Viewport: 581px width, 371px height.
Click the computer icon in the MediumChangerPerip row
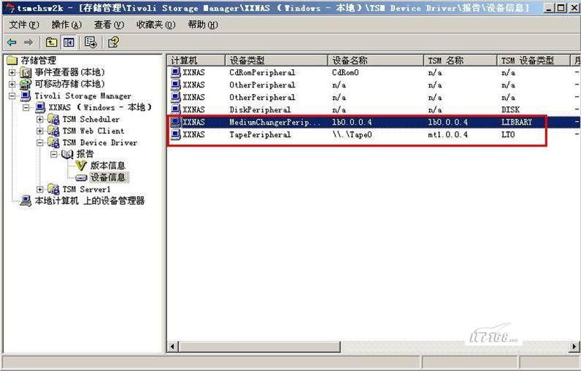tap(176, 122)
